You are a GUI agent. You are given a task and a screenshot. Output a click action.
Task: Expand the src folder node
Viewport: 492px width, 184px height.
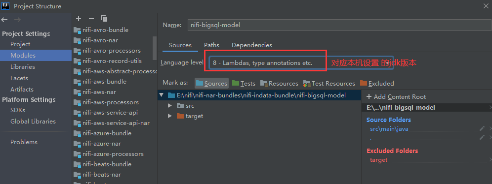click(170, 106)
